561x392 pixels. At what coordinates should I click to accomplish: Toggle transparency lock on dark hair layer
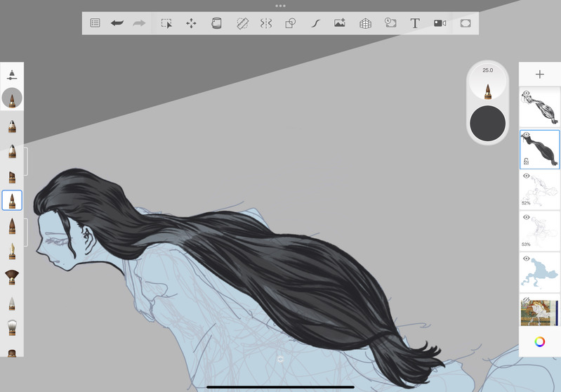tap(526, 162)
